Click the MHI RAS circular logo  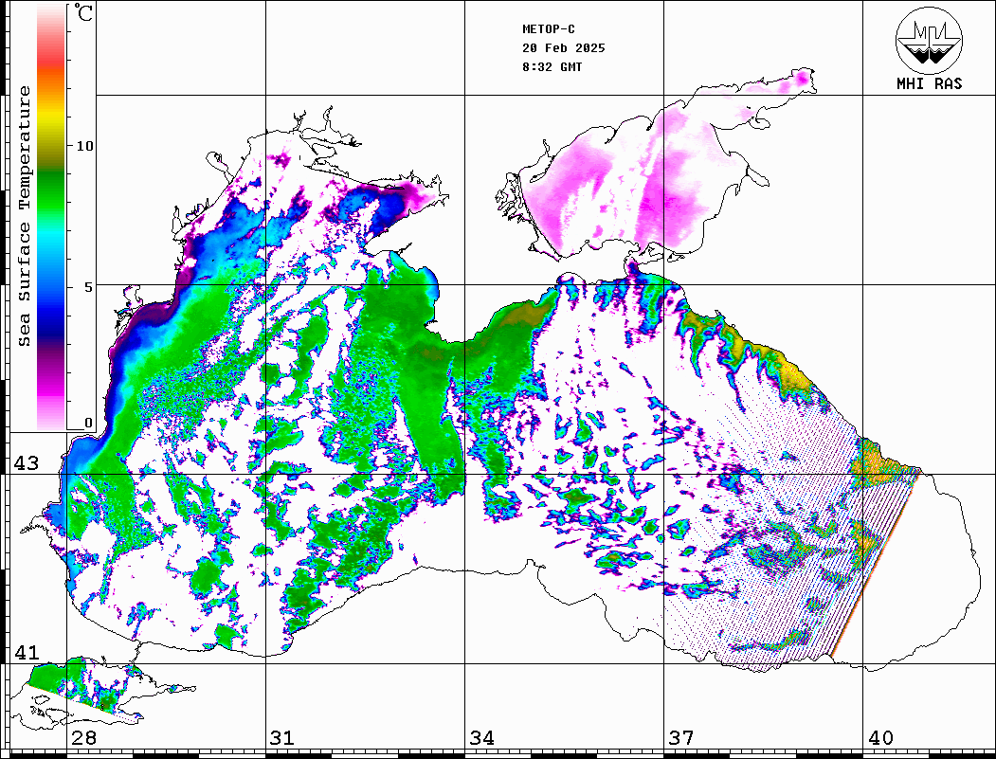[x=929, y=40]
